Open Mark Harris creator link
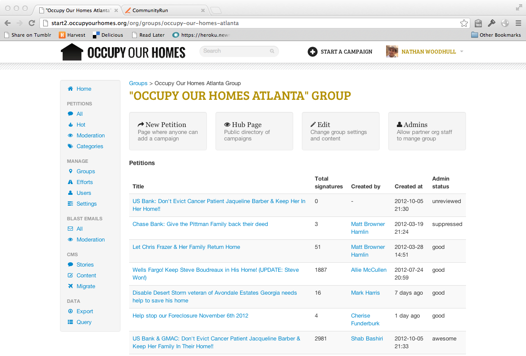This screenshot has height=356, width=526. [x=365, y=293]
